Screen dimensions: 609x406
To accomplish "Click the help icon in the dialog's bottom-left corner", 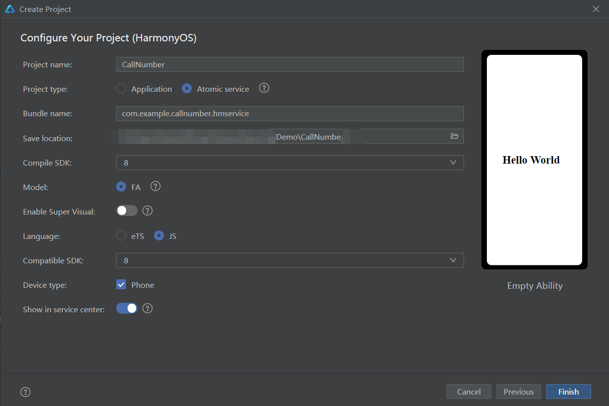I will [x=25, y=392].
